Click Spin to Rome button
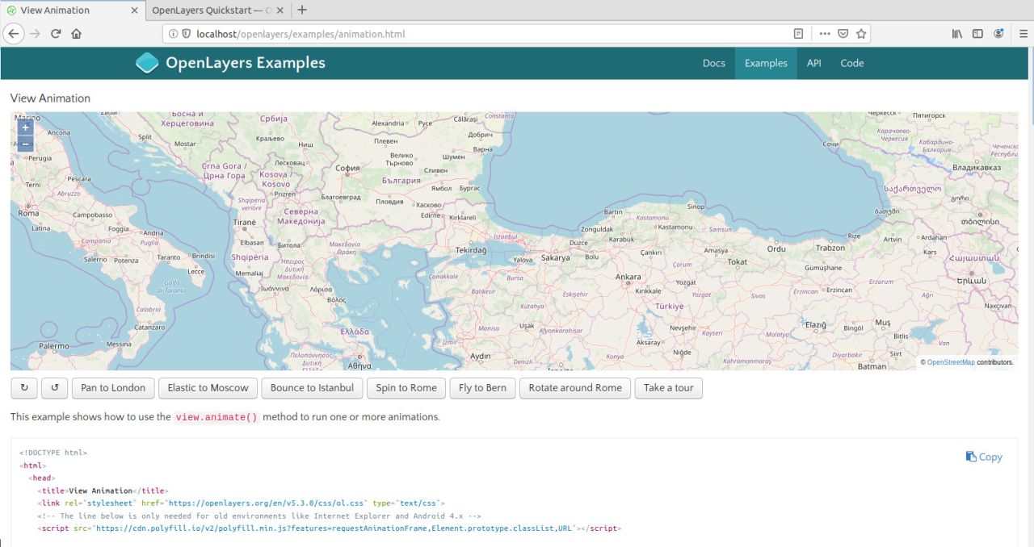This screenshot has width=1034, height=547. [406, 388]
